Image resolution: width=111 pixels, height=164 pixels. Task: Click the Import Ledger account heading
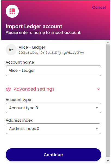(x=34, y=26)
